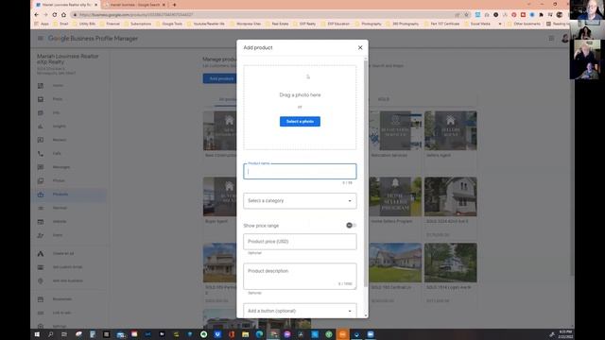Click Get custom Gmail in sidebar
The image size is (605, 340).
pos(68,267)
